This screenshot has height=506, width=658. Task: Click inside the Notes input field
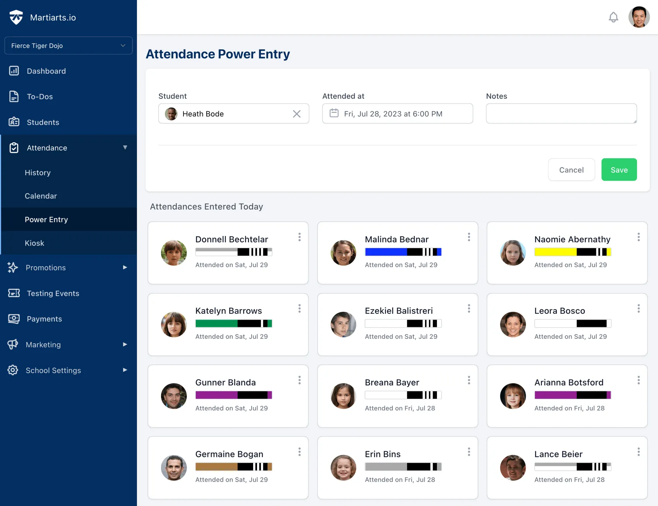pyautogui.click(x=561, y=113)
